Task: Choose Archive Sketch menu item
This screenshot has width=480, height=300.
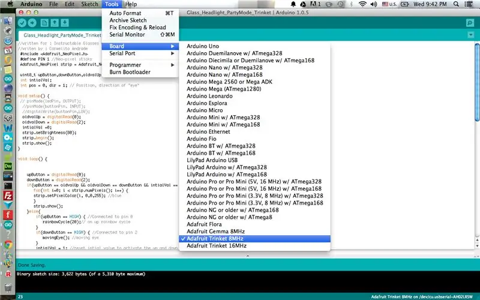Action: coord(140,20)
